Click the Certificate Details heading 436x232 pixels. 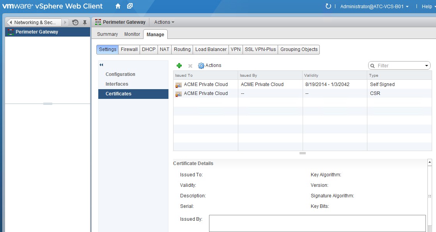click(x=193, y=163)
